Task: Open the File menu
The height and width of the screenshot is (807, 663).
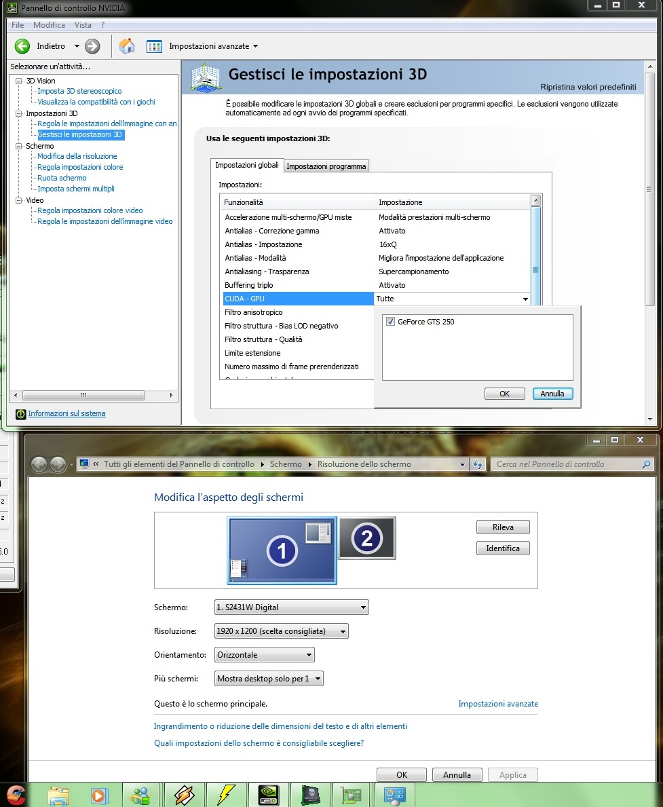Action: (x=18, y=24)
